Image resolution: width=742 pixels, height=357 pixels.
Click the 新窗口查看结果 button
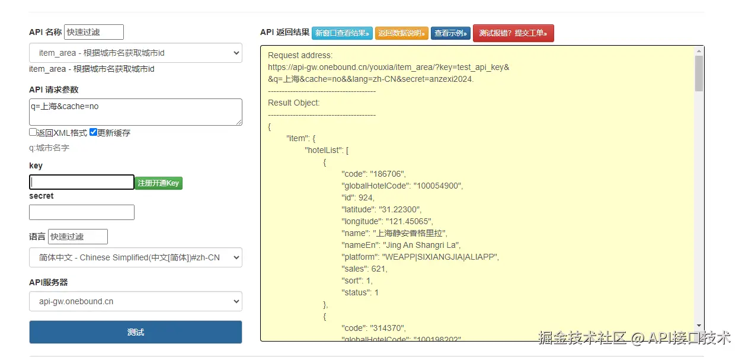click(342, 33)
